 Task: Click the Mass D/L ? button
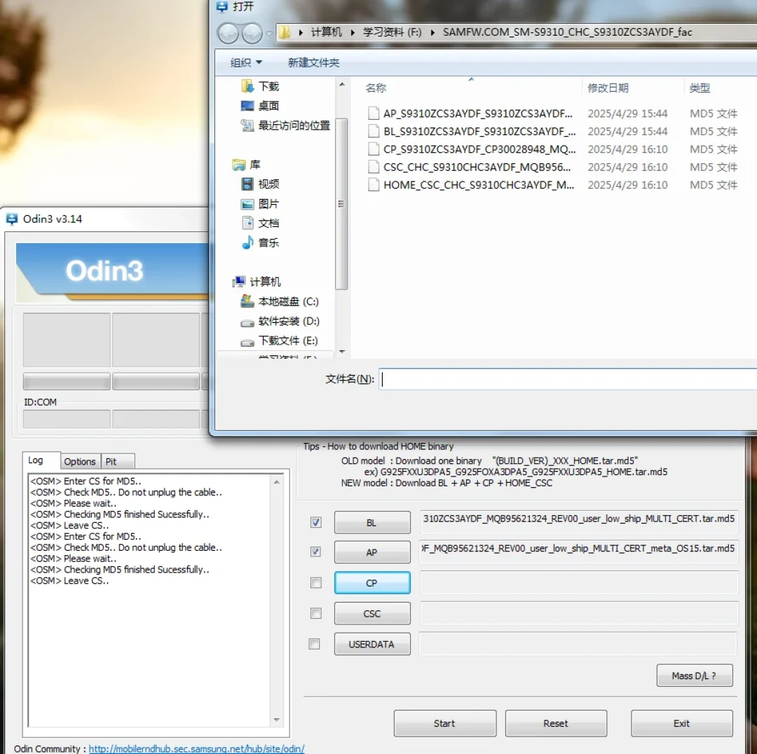694,676
